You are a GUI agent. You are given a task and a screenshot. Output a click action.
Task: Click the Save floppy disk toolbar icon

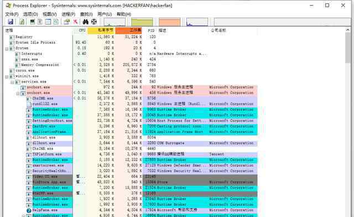tap(11, 22)
